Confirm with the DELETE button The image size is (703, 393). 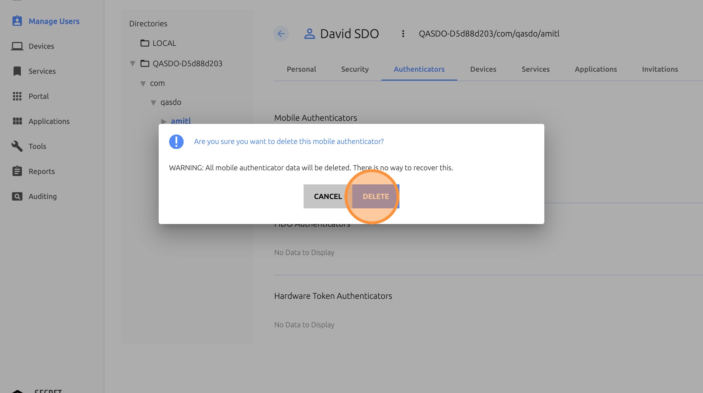click(375, 196)
